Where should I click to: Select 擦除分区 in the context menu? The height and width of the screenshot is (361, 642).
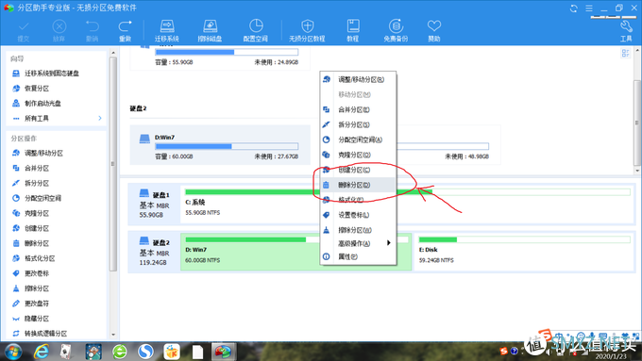point(358,230)
